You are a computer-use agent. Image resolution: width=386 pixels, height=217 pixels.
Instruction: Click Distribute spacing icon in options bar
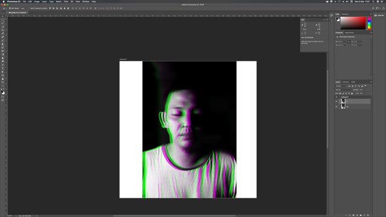pos(95,8)
